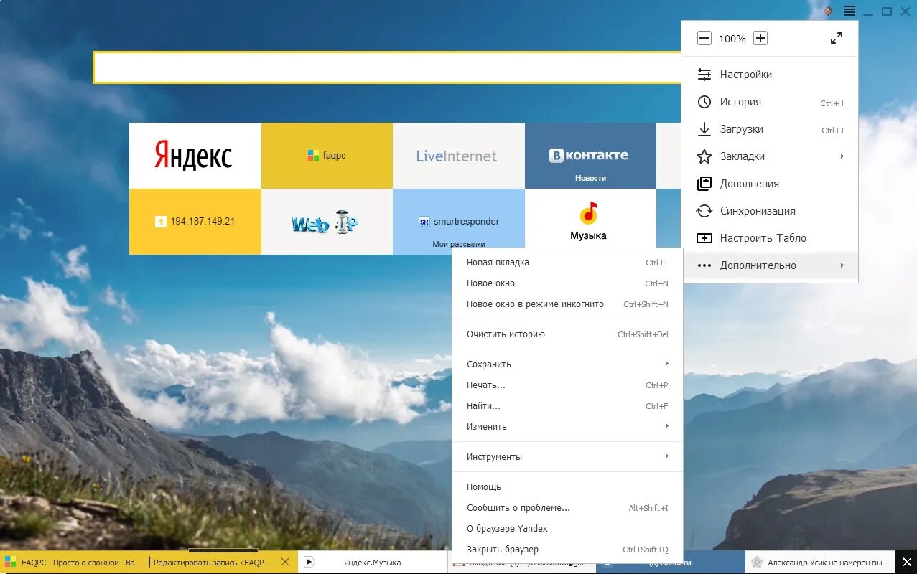Click the zoom in plus button
This screenshot has height=574, width=917.
point(760,38)
